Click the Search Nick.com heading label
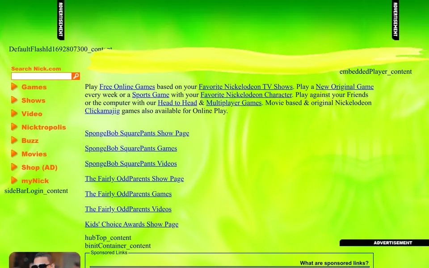The image size is (429, 268). 36,69
